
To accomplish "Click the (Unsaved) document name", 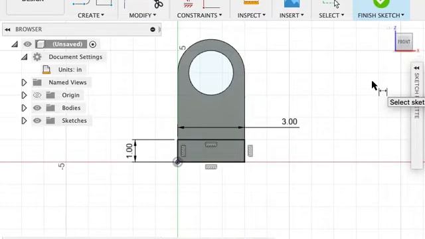I will [x=67, y=44].
